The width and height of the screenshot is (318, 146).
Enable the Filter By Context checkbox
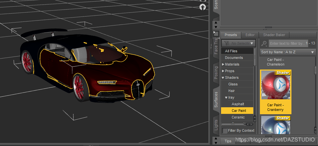point(225,131)
